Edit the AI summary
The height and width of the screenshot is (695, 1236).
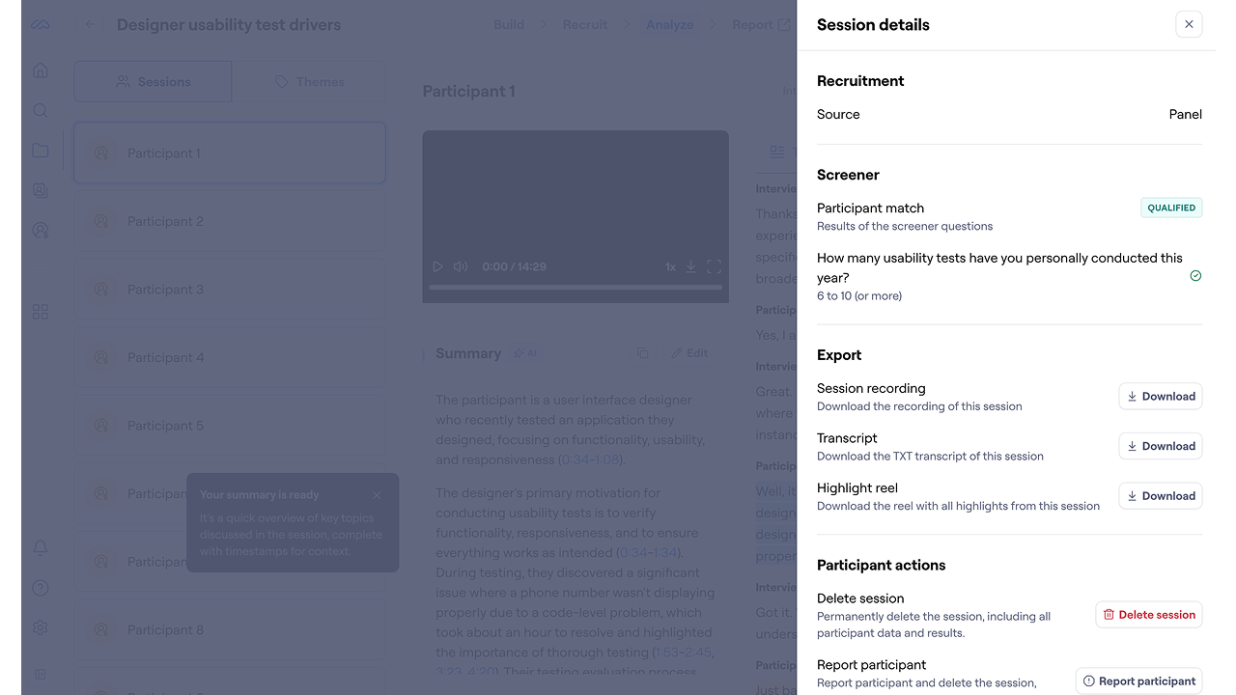[689, 353]
